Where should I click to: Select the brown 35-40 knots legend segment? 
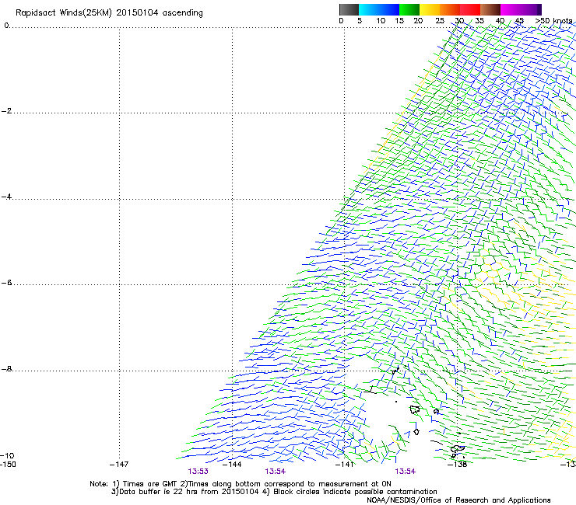point(490,9)
